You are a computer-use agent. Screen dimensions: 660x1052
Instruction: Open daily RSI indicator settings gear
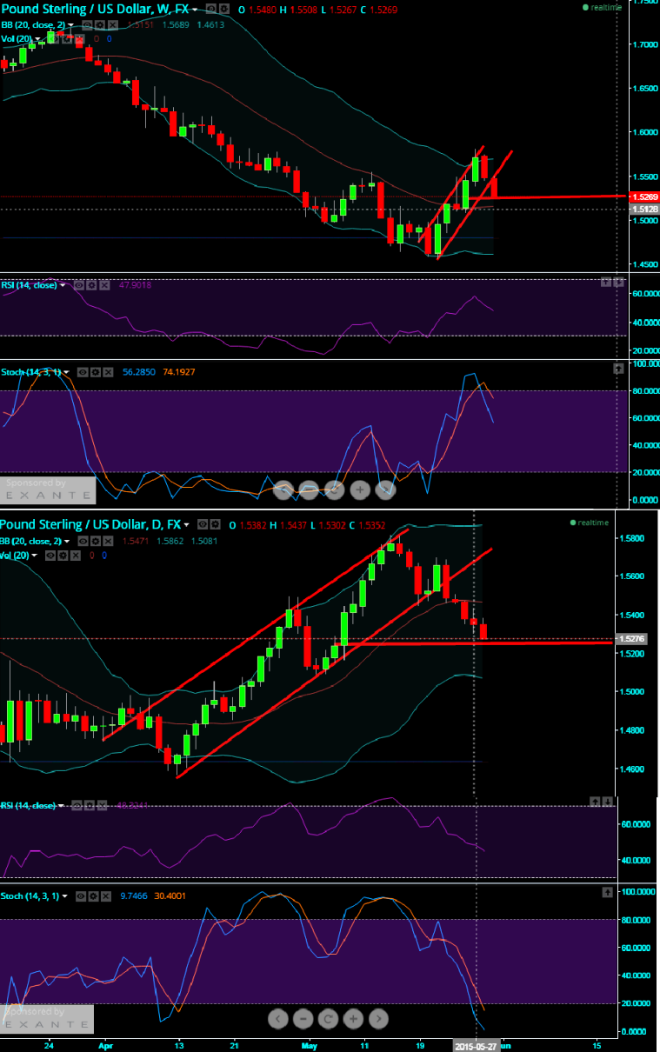[x=89, y=805]
